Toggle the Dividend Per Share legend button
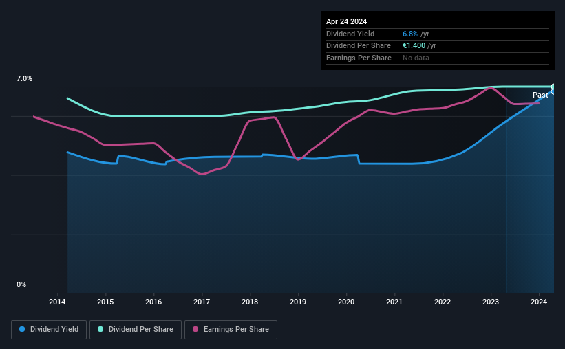565x349 pixels. coord(136,330)
